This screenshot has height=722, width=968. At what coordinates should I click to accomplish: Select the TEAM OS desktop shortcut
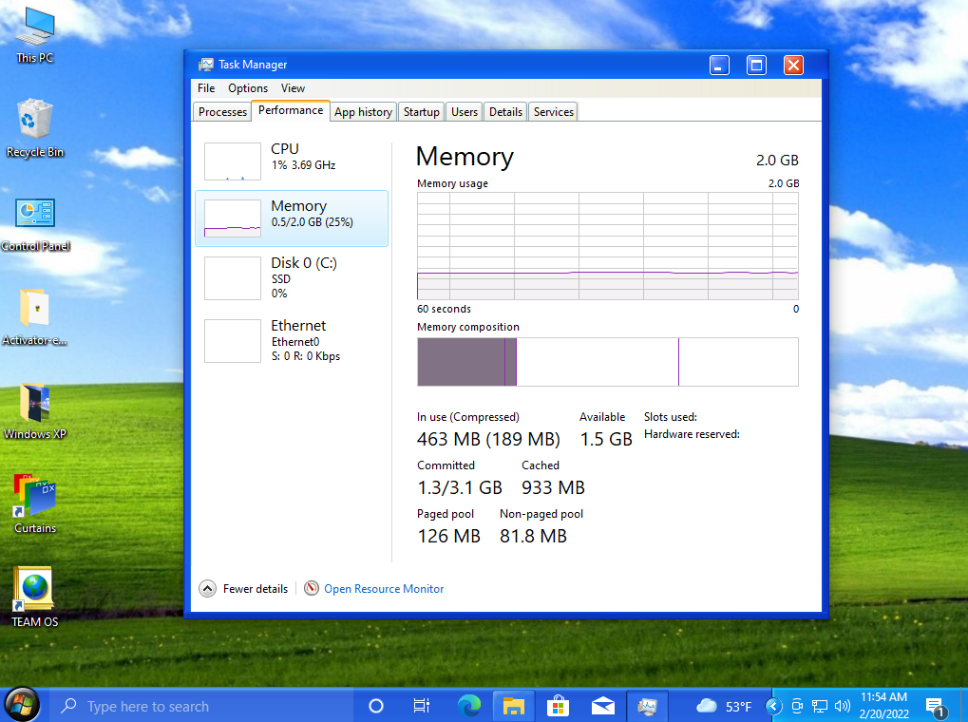pyautogui.click(x=35, y=597)
